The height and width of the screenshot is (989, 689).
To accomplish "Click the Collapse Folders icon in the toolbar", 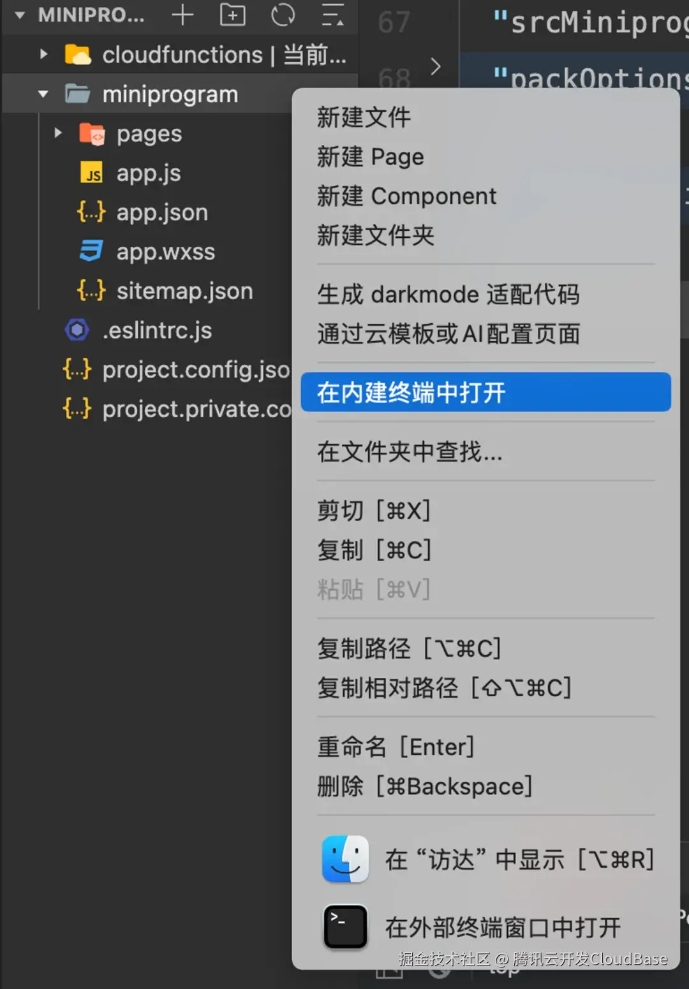I will click(x=332, y=15).
